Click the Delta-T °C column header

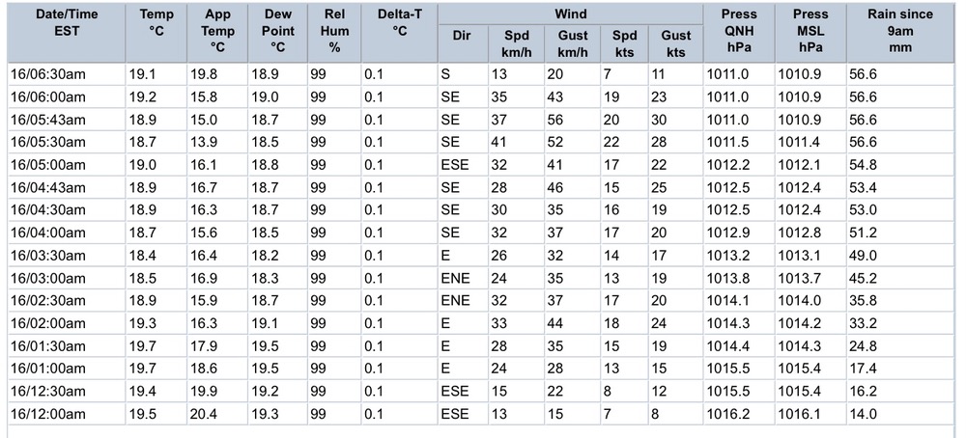[x=399, y=23]
